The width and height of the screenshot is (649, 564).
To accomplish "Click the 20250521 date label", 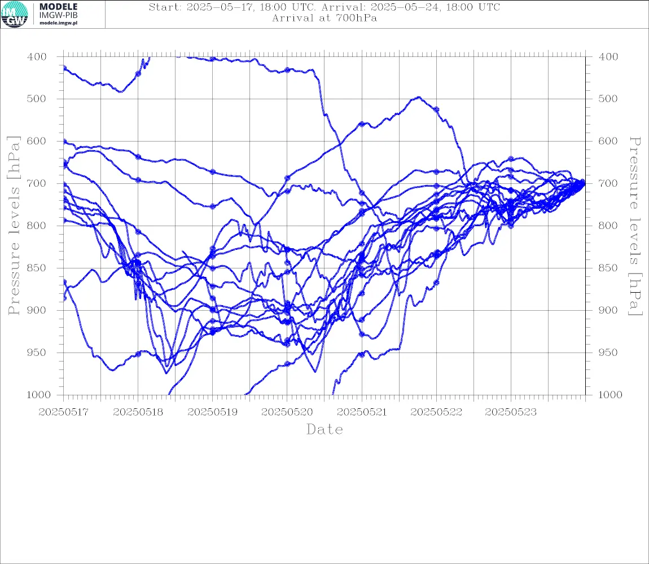I will tap(362, 412).
